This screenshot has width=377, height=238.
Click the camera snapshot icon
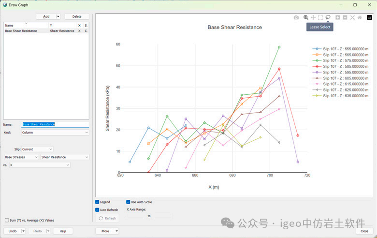pyautogui.click(x=296, y=17)
